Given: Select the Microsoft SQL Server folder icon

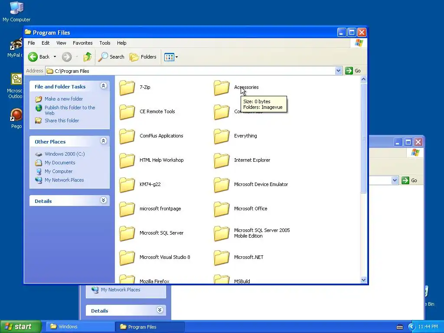Looking at the screenshot, I should coord(127,234).
